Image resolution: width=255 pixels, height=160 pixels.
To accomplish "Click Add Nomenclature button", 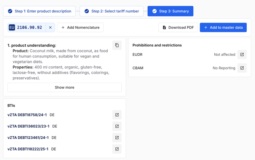I will pyautogui.click(x=80, y=27).
